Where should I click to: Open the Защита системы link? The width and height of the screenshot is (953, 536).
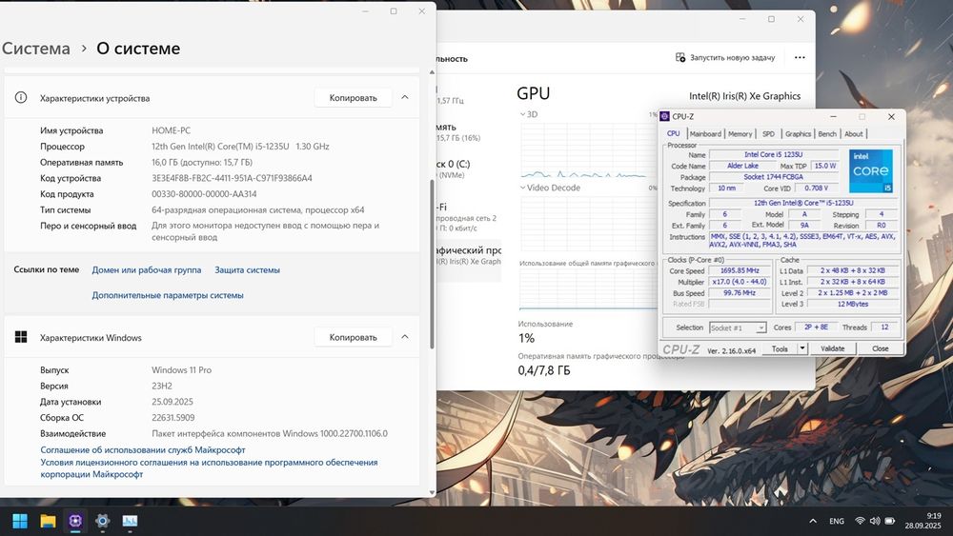248,270
